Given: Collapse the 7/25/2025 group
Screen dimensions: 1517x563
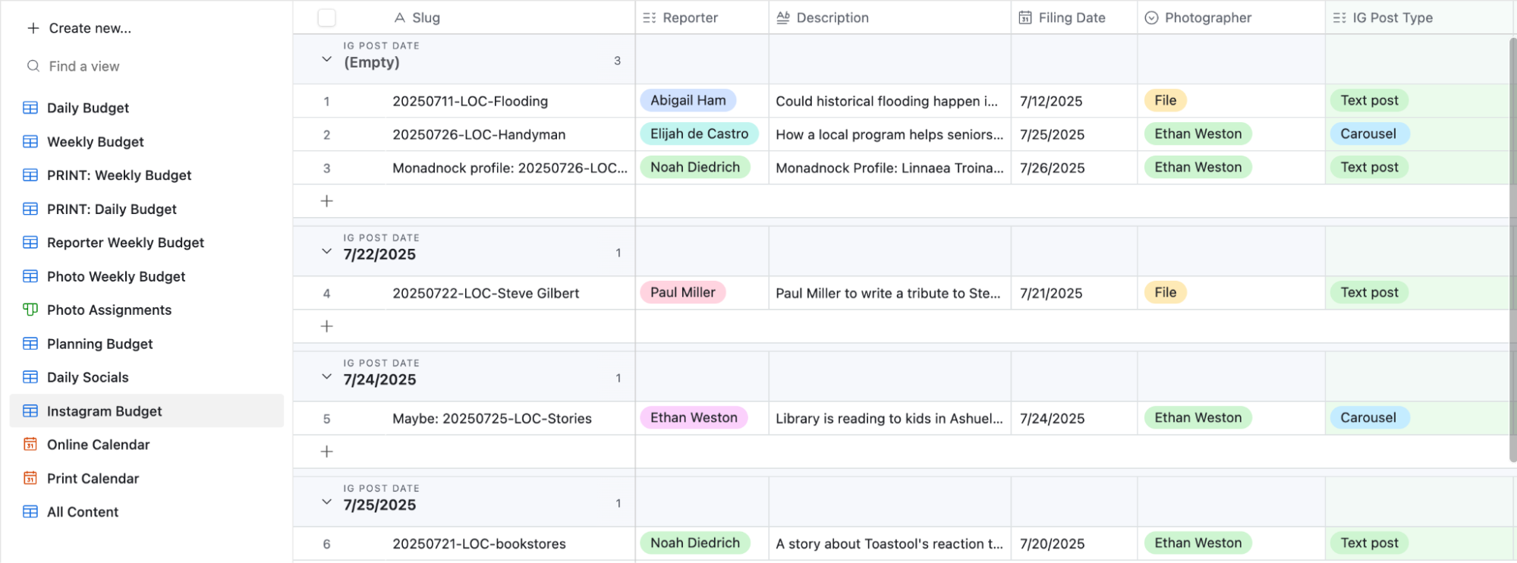Looking at the screenshot, I should (327, 502).
